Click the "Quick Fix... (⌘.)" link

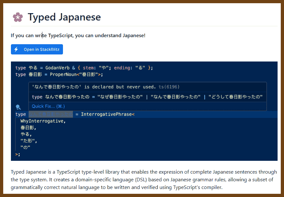click(x=49, y=106)
